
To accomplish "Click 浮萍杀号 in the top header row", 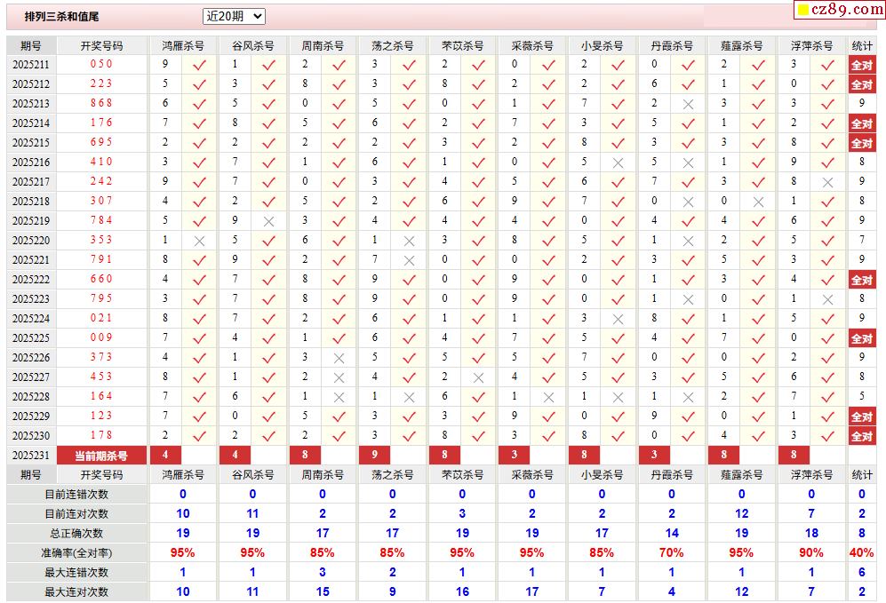I will [x=812, y=45].
